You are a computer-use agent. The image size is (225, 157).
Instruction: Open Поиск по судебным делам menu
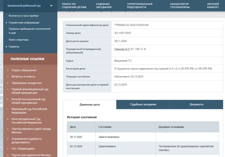(74, 6)
